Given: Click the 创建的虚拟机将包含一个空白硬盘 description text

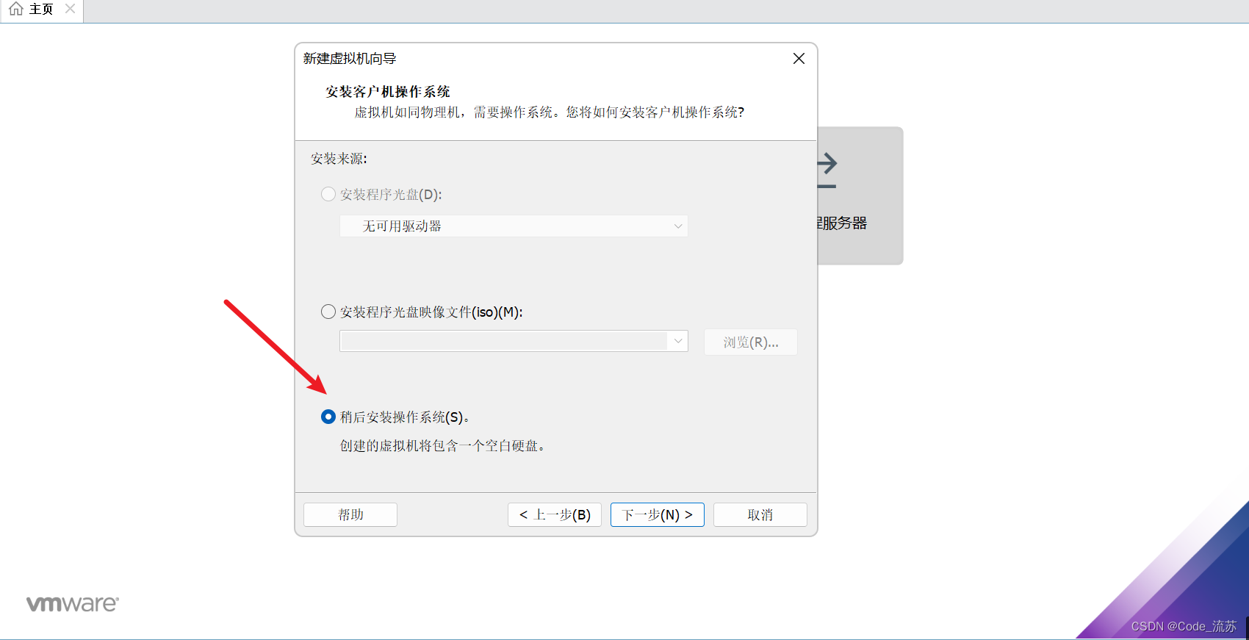Looking at the screenshot, I should tap(442, 446).
